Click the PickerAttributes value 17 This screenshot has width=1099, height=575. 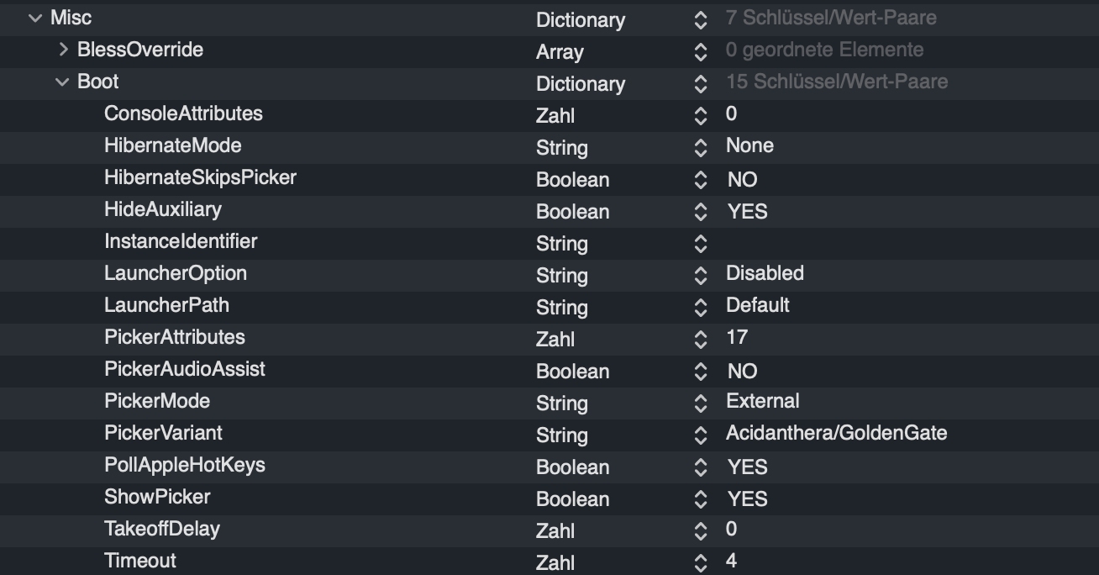tap(737, 337)
